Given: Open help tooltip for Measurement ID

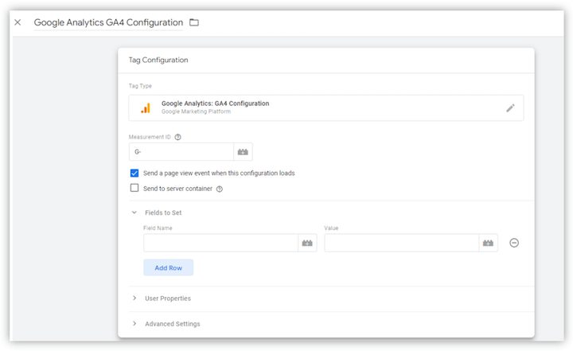Looking at the screenshot, I should [177, 137].
